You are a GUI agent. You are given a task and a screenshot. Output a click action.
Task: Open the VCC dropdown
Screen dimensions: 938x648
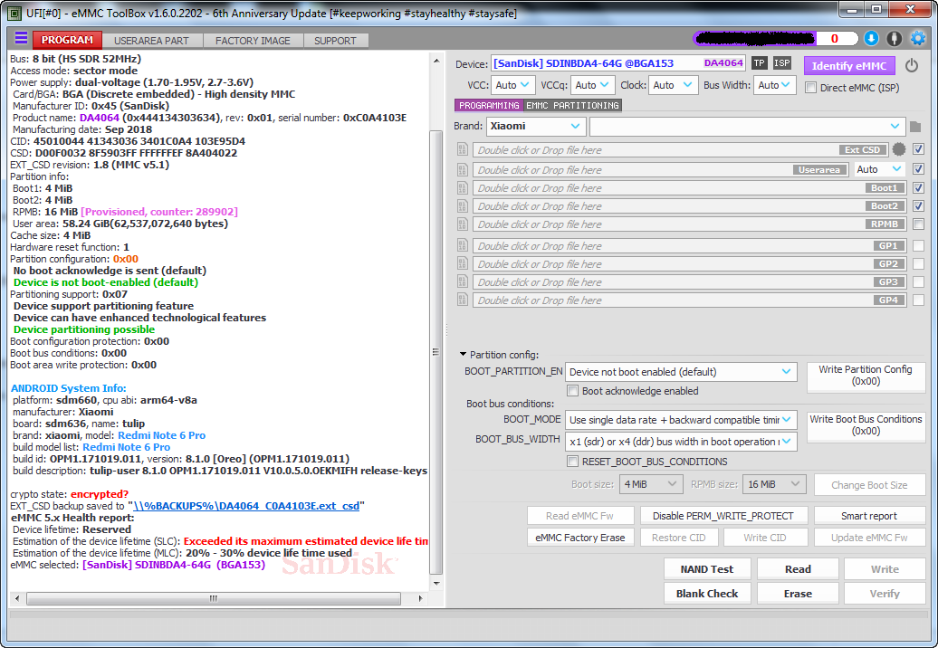point(513,85)
